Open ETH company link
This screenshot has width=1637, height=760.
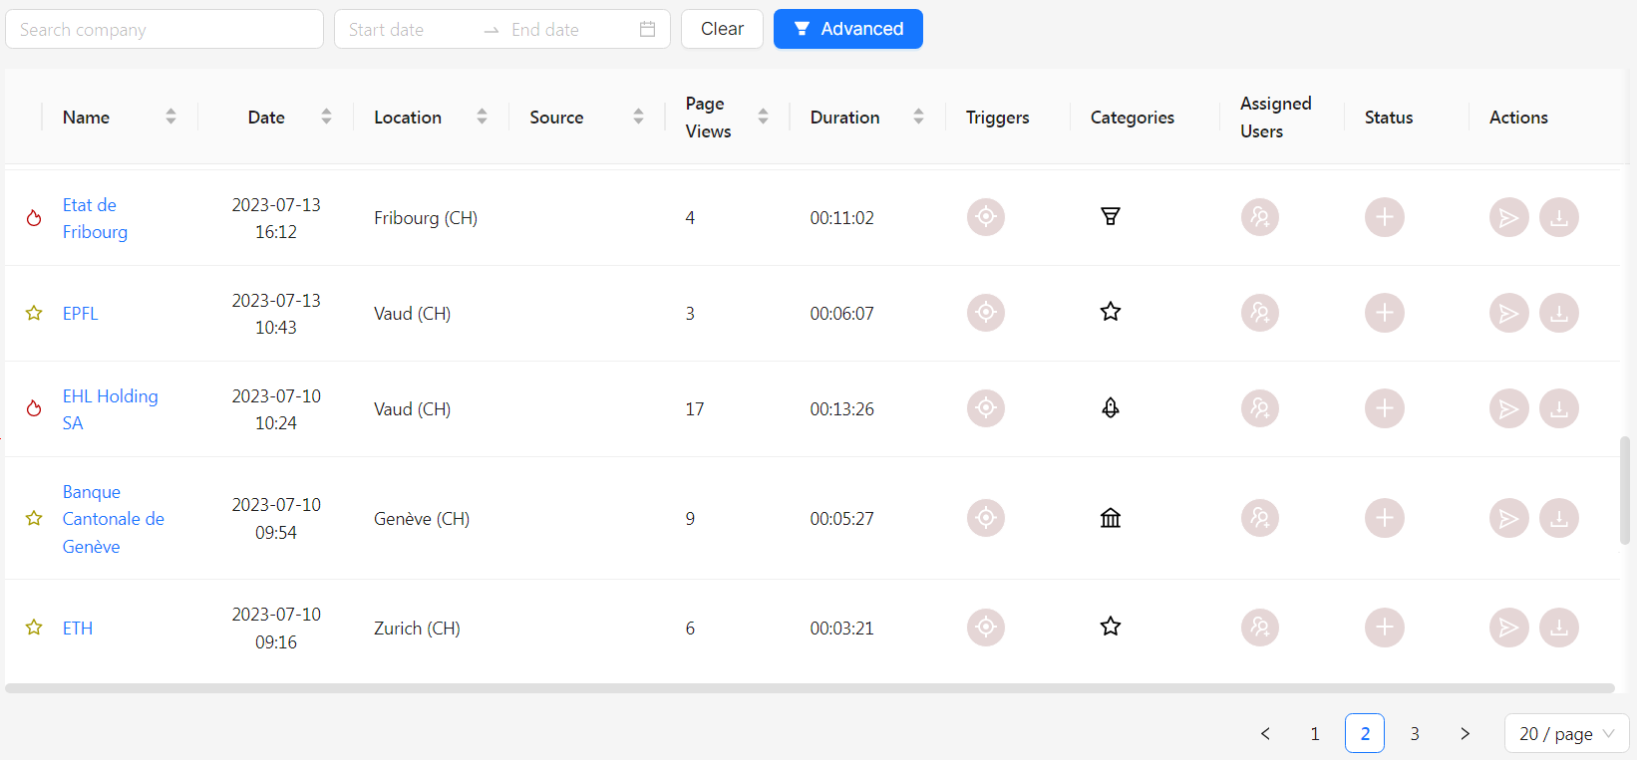[x=78, y=628]
